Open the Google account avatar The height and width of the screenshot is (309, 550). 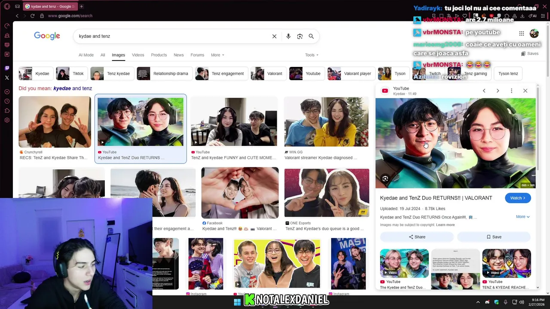pyautogui.click(x=534, y=33)
